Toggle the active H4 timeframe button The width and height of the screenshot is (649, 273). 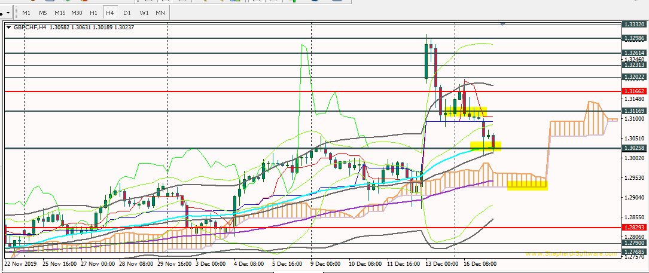point(109,13)
